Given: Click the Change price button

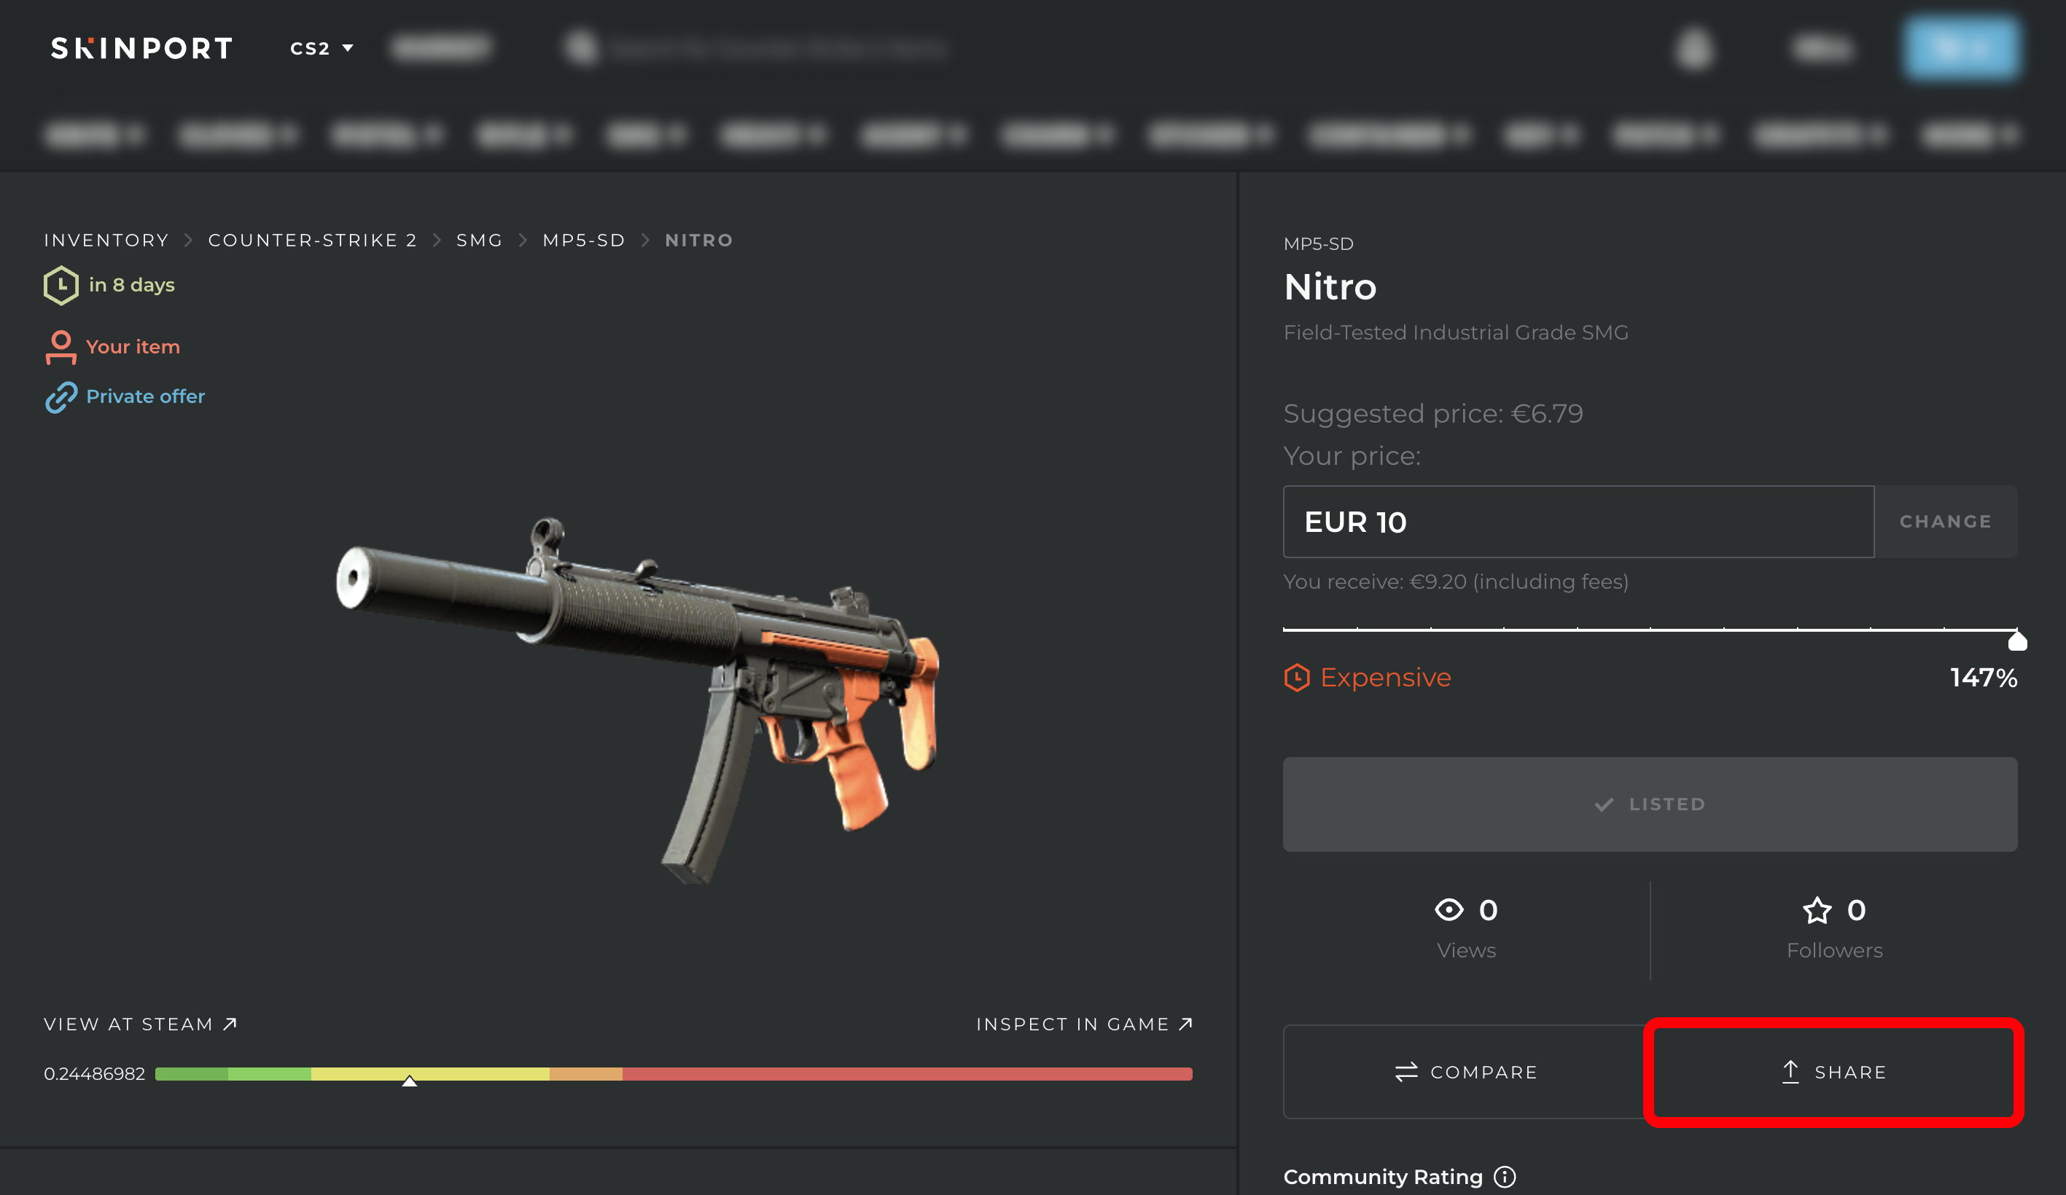Looking at the screenshot, I should click(1946, 521).
